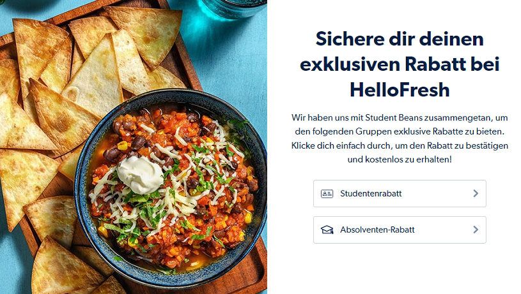Select the Studentenrabatt label text
The width and height of the screenshot is (521, 294).
(x=371, y=194)
